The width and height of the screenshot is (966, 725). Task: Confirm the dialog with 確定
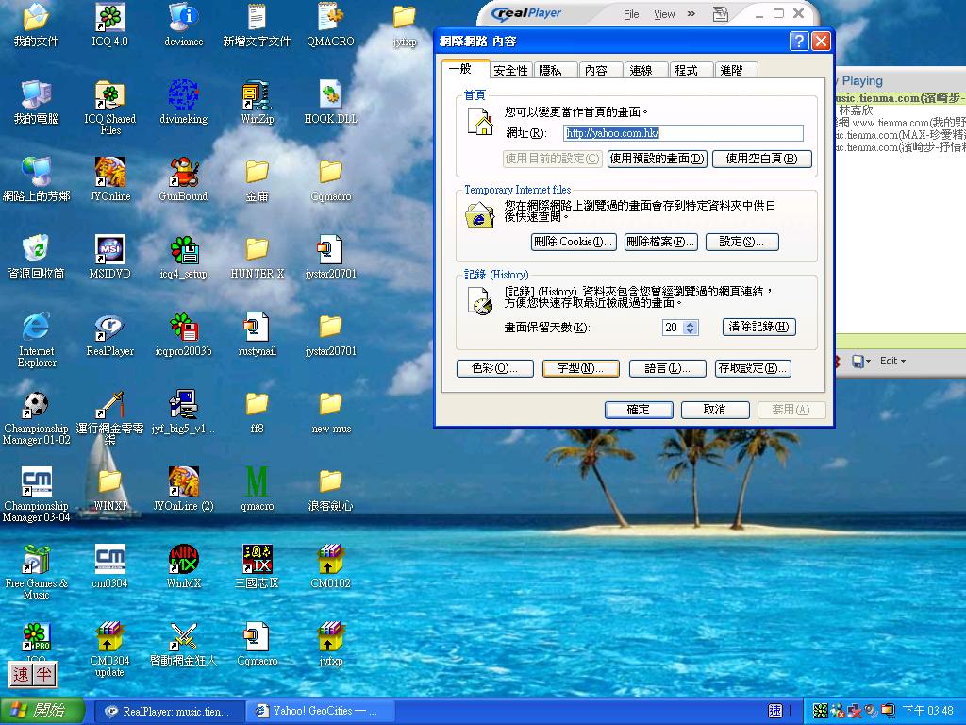pos(639,410)
